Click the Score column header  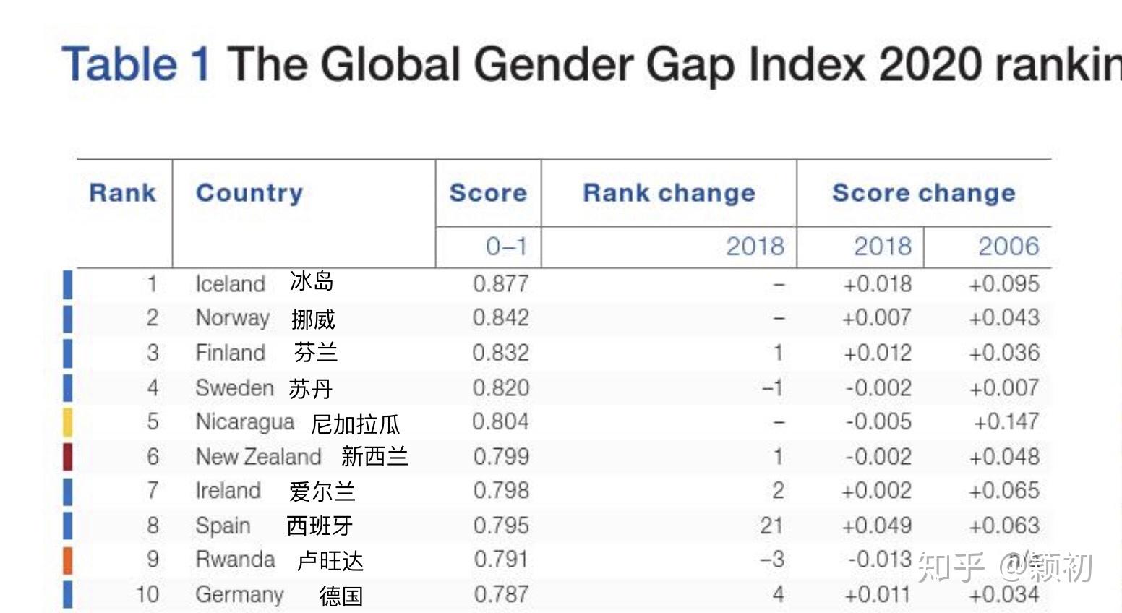[488, 193]
